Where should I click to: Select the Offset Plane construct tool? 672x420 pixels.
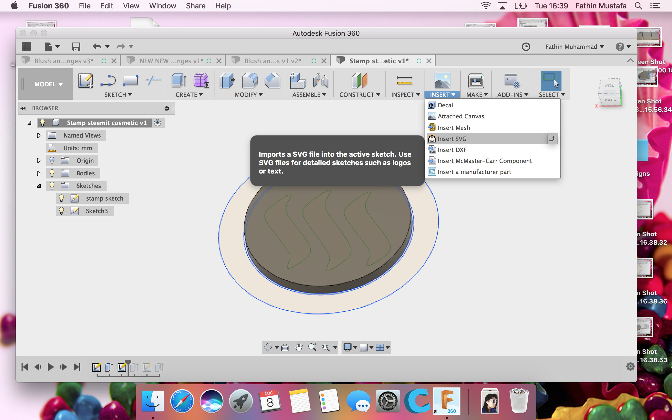[359, 81]
